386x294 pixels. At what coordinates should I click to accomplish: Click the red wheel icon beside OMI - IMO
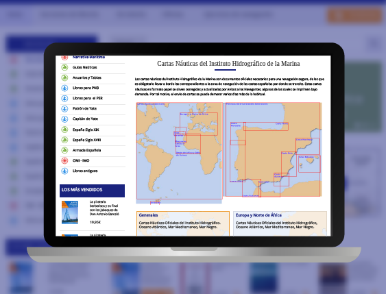pos(64,160)
